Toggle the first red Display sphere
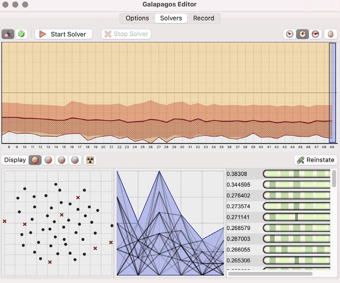 pyautogui.click(x=35, y=160)
